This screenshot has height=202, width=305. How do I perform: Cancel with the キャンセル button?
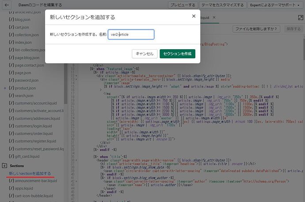(145, 54)
